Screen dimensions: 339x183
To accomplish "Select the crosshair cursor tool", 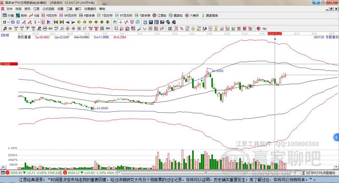I will pos(121,22).
